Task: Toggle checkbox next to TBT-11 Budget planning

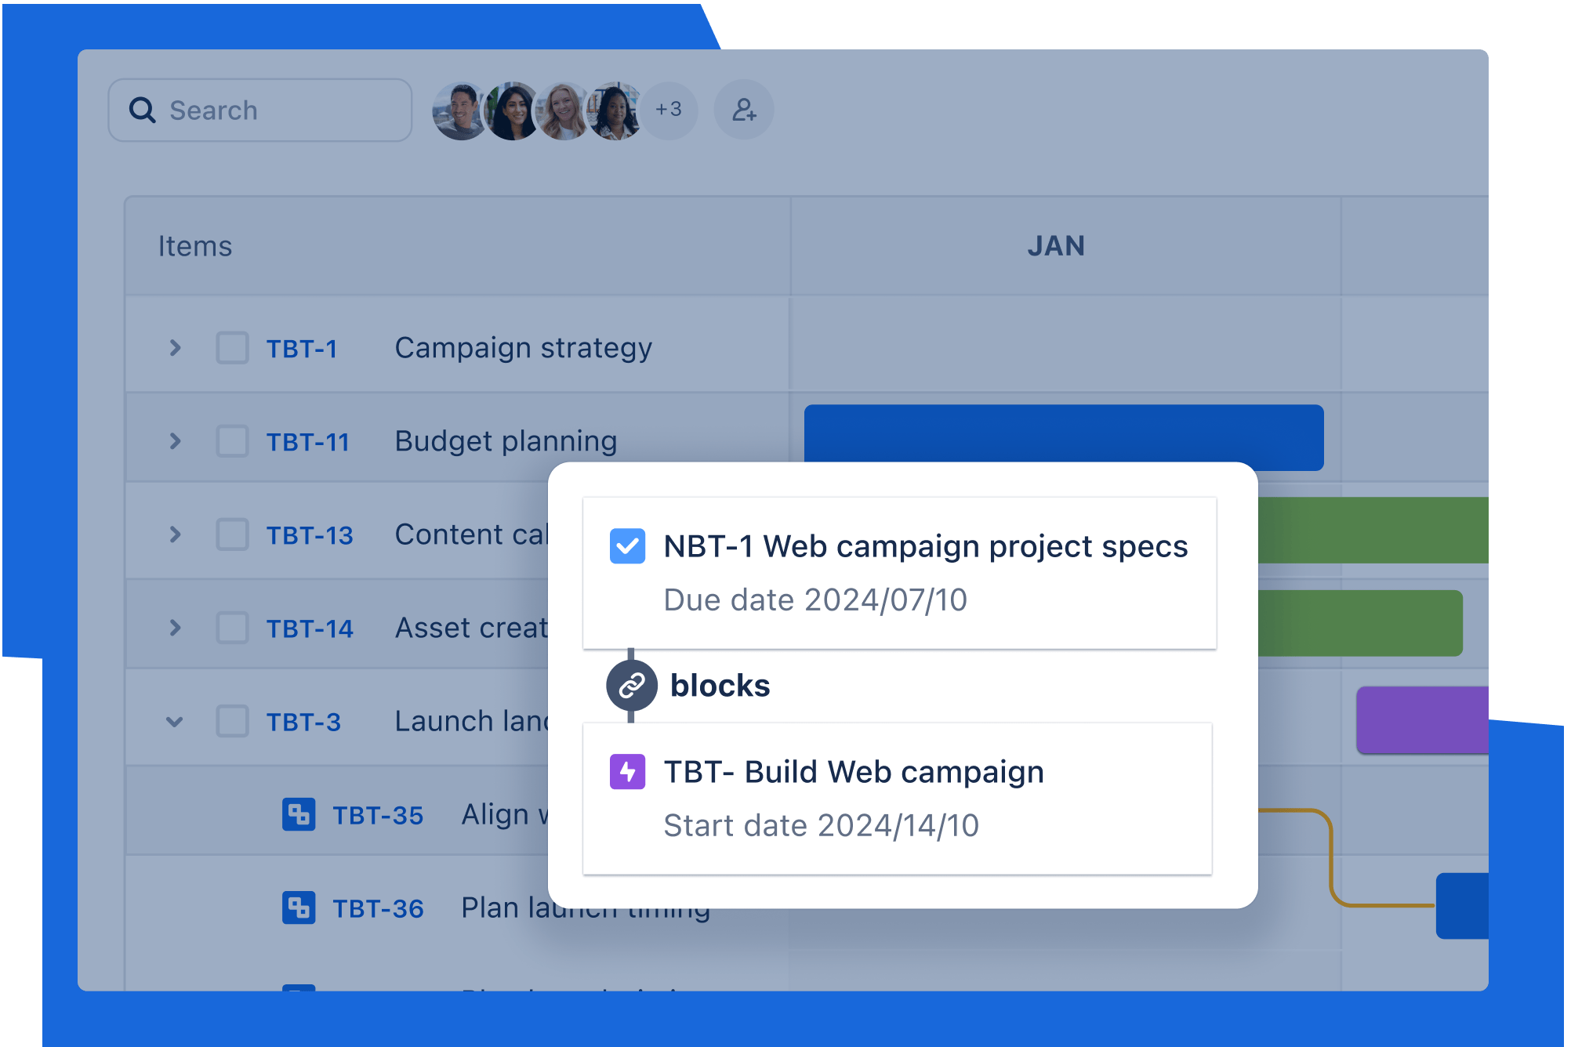Action: (231, 442)
